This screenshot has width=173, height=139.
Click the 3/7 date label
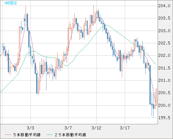68,128
